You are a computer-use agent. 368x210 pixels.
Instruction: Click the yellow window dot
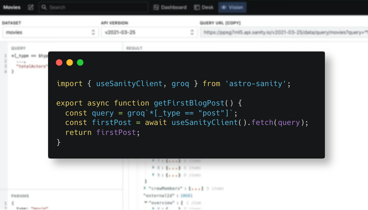coord(70,63)
